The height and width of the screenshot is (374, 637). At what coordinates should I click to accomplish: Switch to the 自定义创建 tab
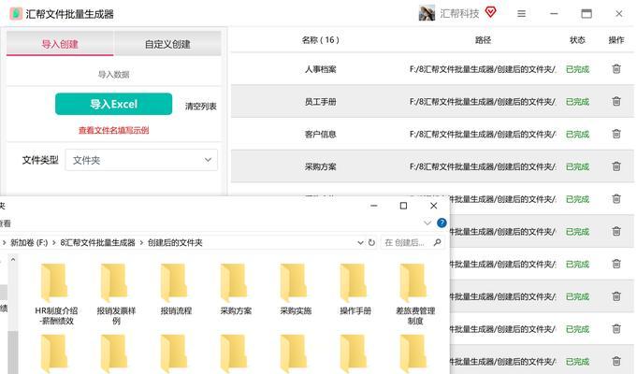(x=167, y=43)
